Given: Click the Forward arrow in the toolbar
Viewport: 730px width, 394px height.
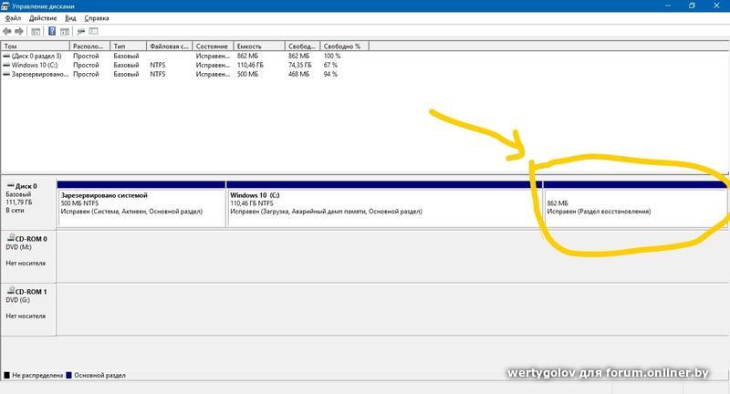Looking at the screenshot, I should tap(19, 31).
